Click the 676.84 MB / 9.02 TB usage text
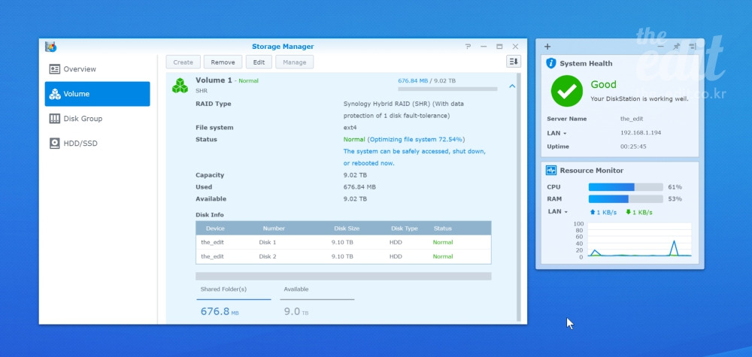 427,80
